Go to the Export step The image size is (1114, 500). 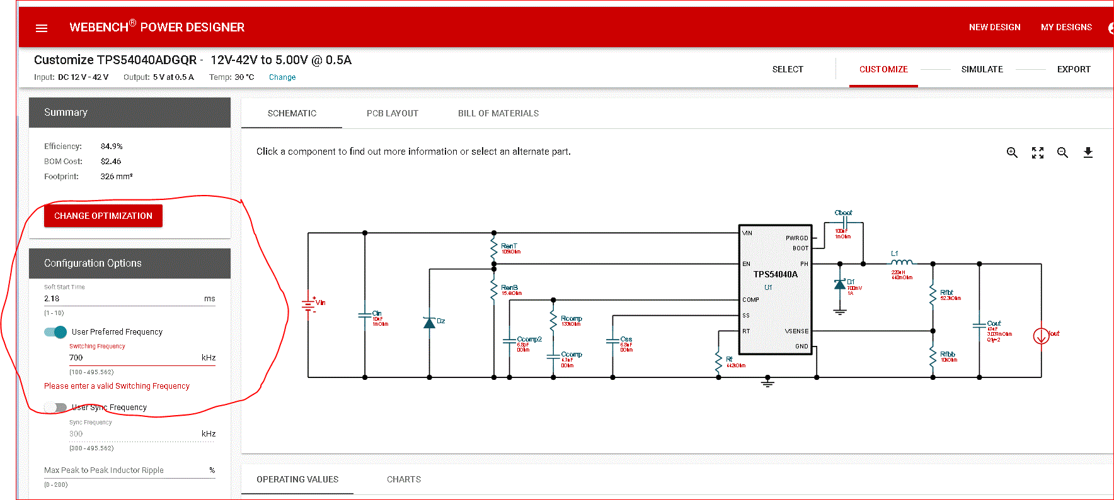[x=1074, y=69]
